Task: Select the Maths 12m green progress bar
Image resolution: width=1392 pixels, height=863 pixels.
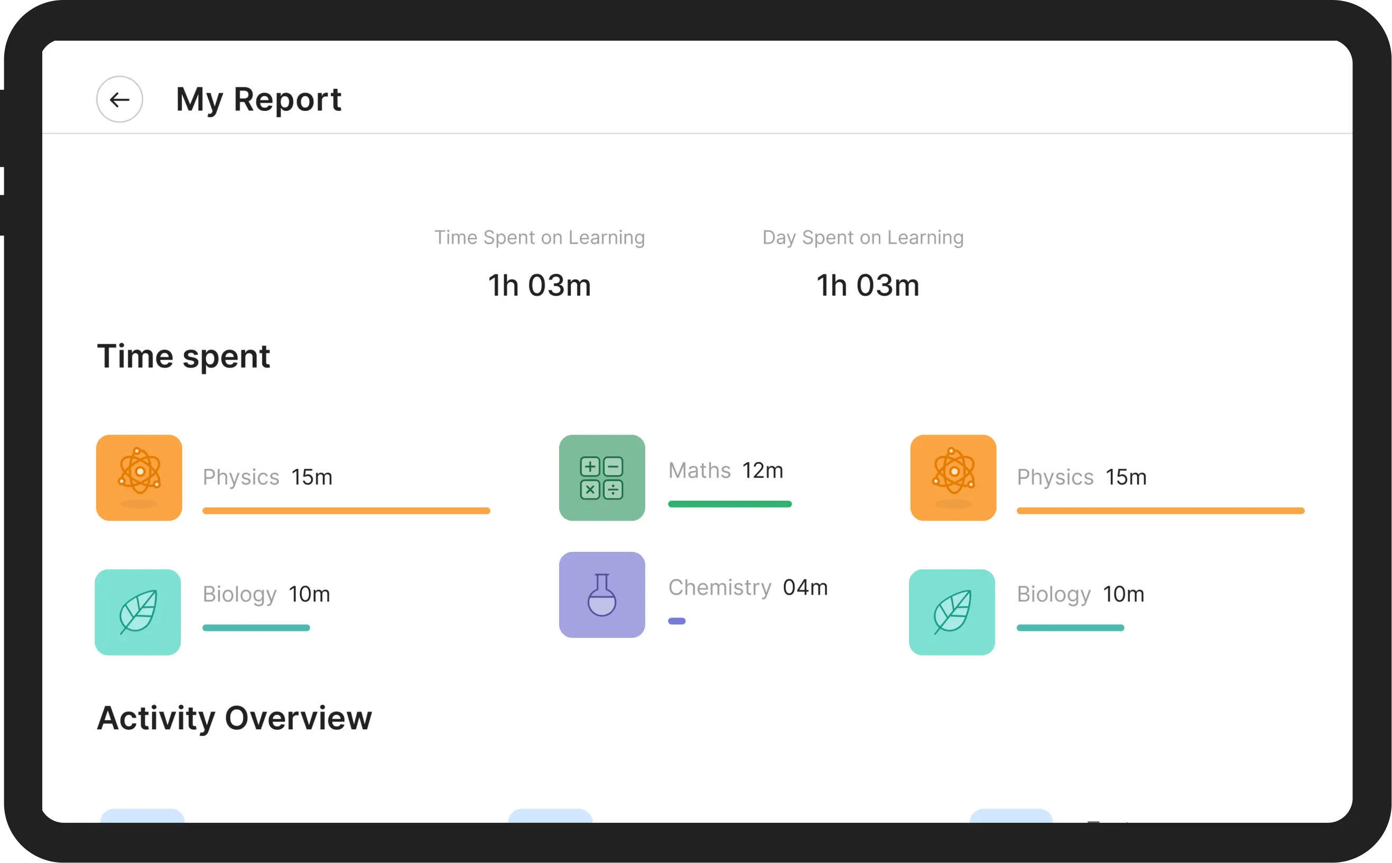Action: (x=730, y=504)
